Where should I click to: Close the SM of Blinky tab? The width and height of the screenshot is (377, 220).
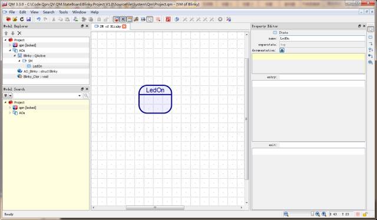point(124,26)
